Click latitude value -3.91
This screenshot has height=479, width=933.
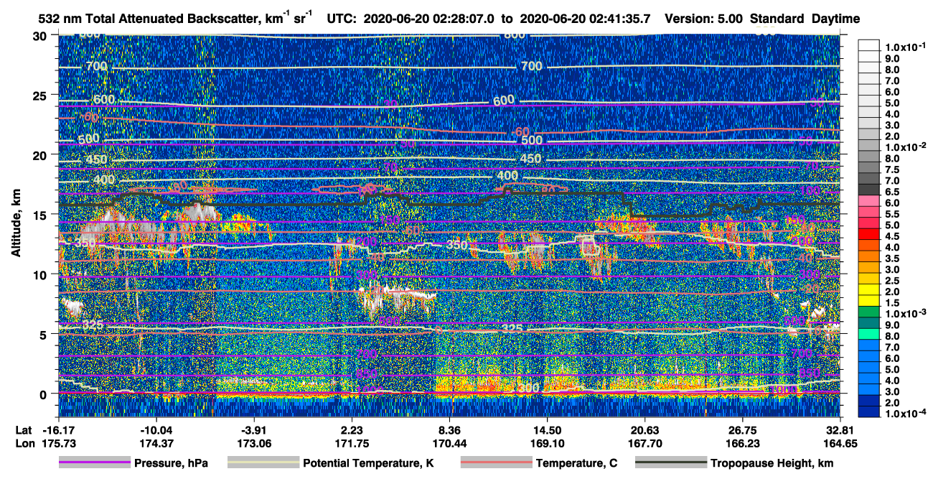(255, 429)
